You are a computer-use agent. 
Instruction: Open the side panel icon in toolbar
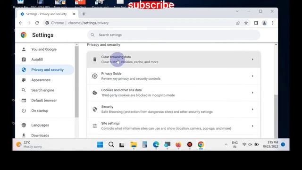256,23
